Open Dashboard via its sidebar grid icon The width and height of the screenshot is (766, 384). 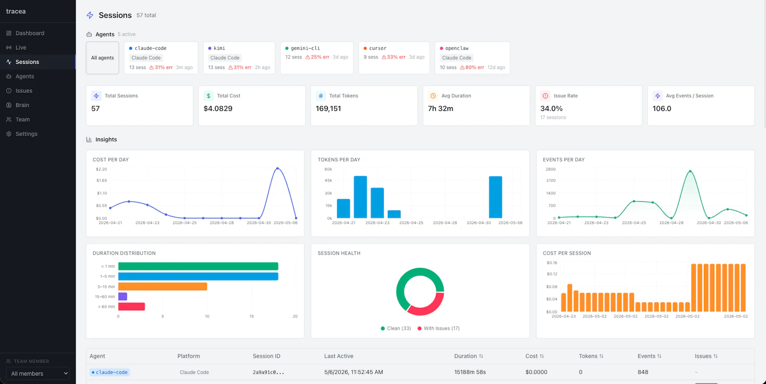[9, 33]
